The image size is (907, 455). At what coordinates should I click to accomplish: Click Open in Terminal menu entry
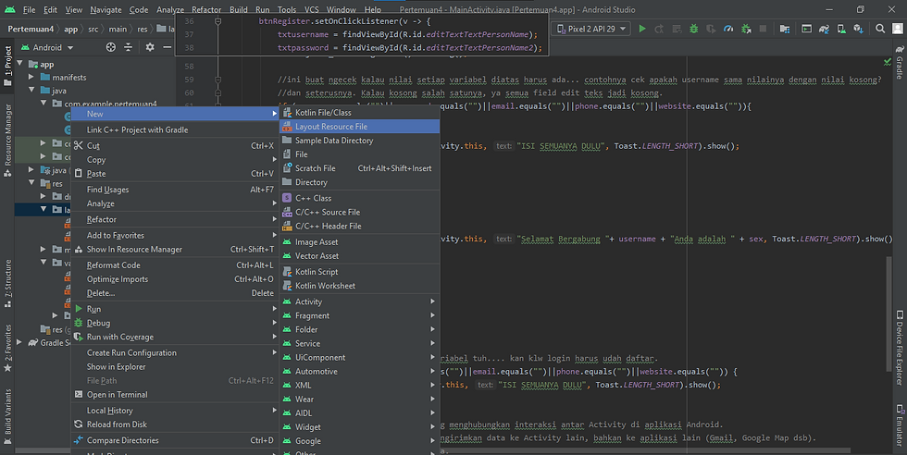click(x=175, y=394)
